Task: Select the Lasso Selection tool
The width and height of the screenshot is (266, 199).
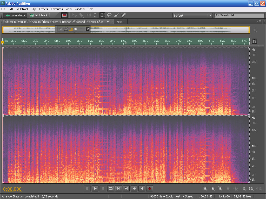Action: (109, 15)
